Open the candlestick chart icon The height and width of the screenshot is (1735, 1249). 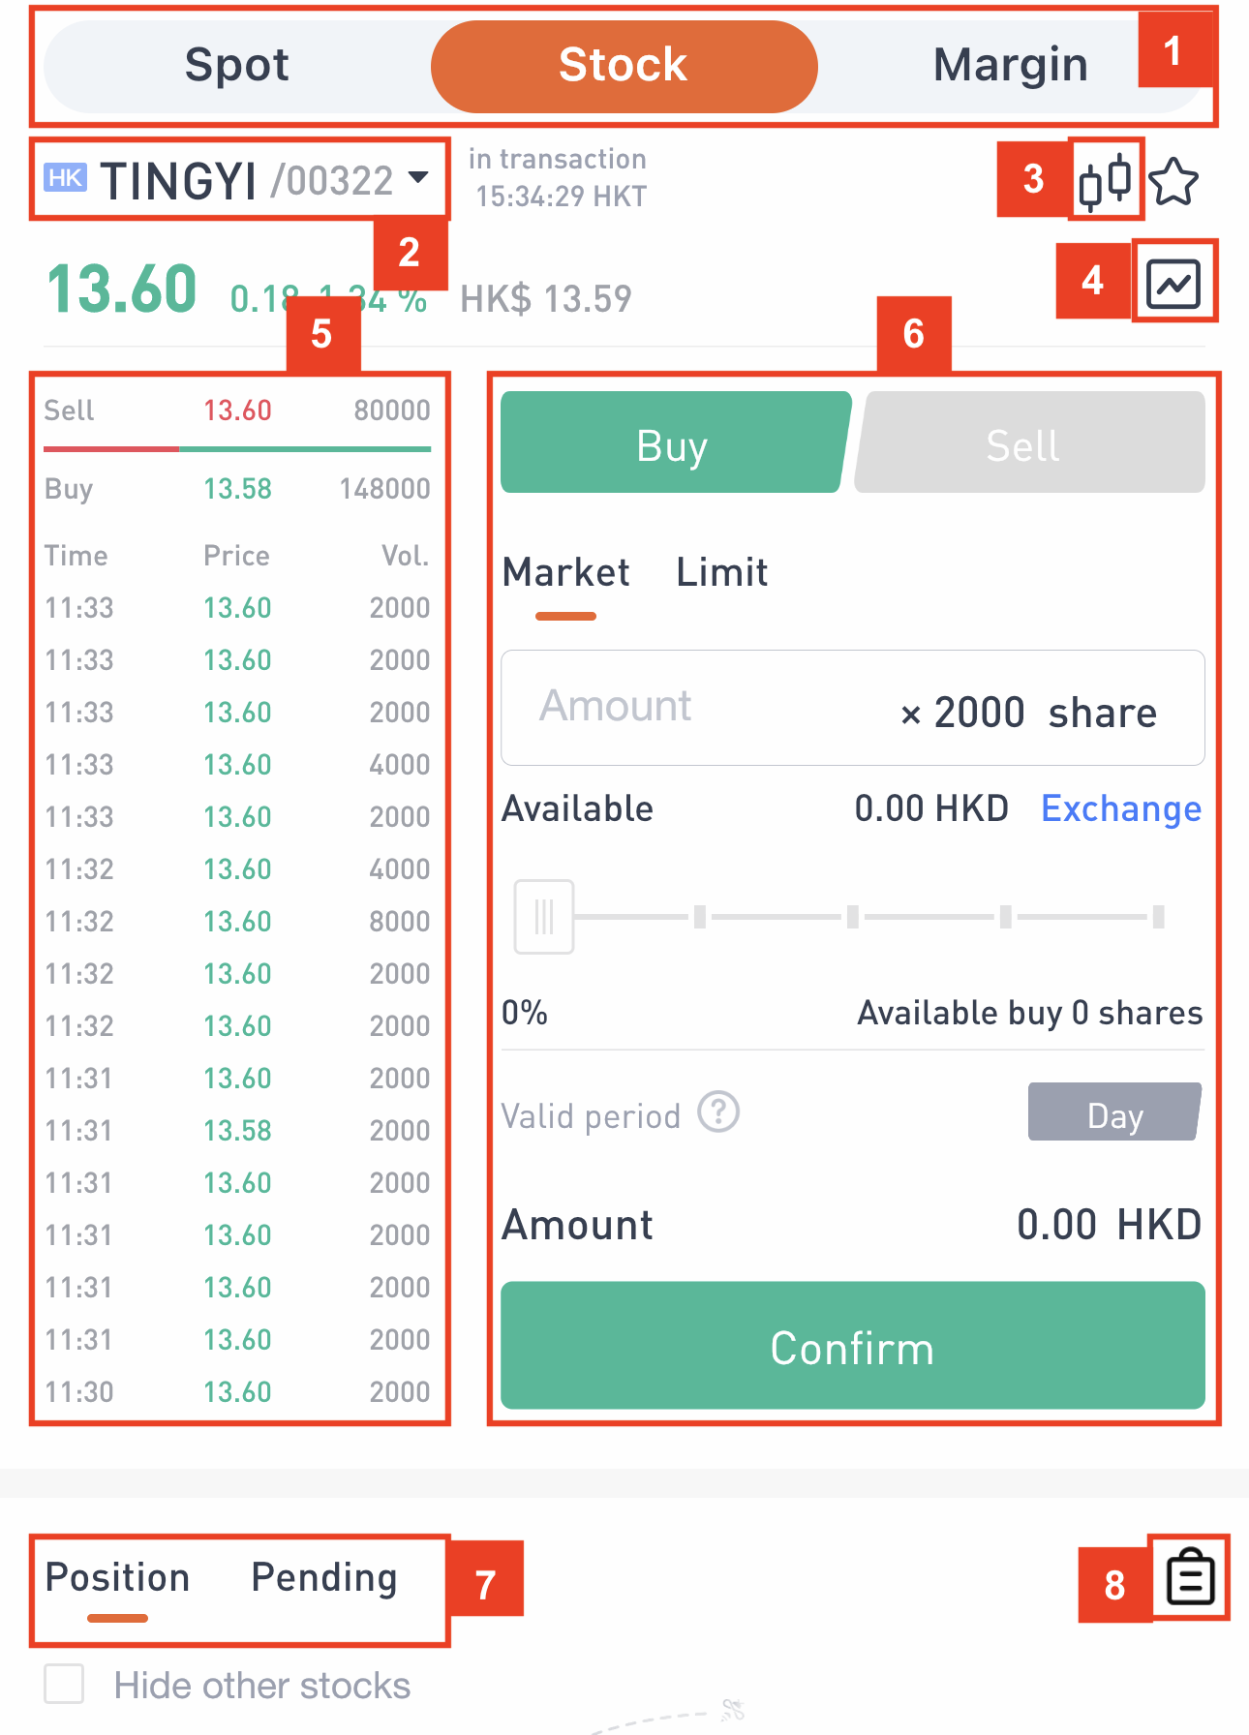coord(1105,180)
